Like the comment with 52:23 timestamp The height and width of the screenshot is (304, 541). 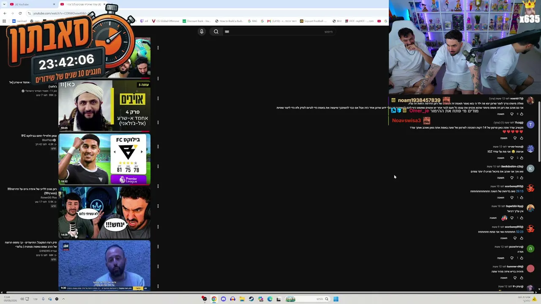pos(522,238)
